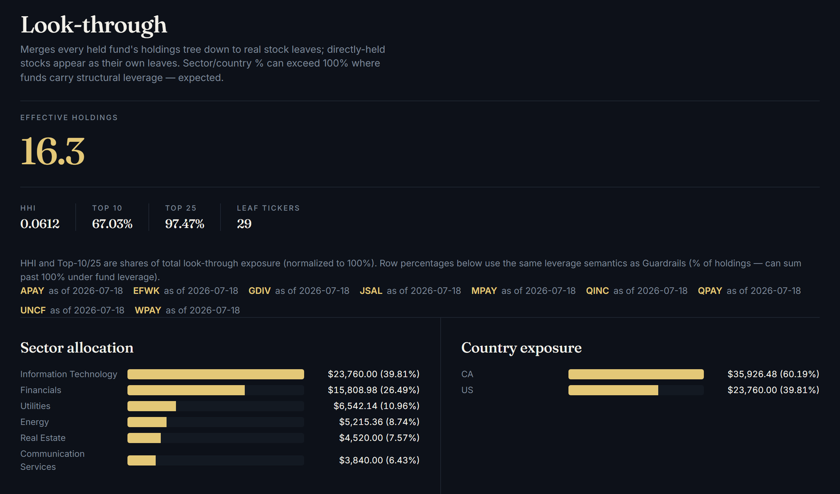Click the value $5,215.36 (8.74%)
Screen dimensions: 840x494
tap(380, 422)
